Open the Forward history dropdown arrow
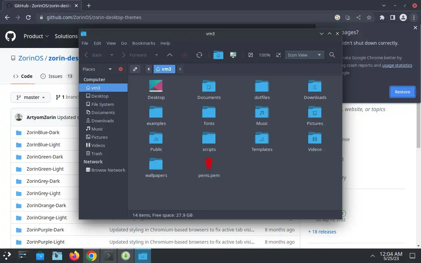The height and width of the screenshot is (263, 421). point(157,55)
